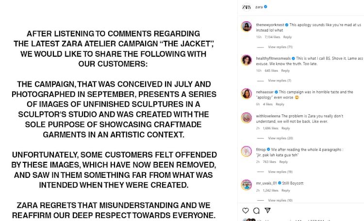
Task: Open thenewyorknest's profile picture
Action: 246,26
